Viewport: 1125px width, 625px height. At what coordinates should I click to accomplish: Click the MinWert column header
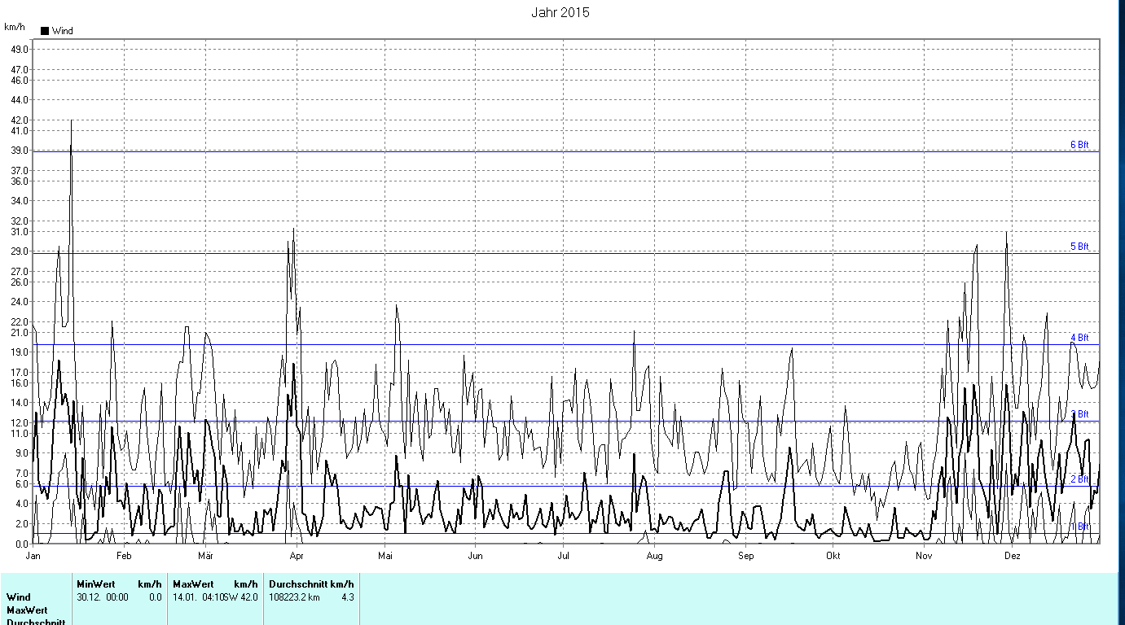(x=96, y=584)
